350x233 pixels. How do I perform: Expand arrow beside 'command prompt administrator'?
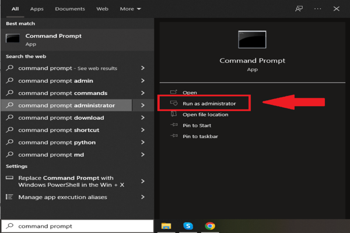[x=143, y=105]
